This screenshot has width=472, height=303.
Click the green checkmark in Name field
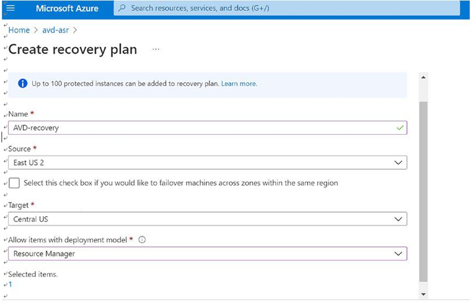pos(400,128)
